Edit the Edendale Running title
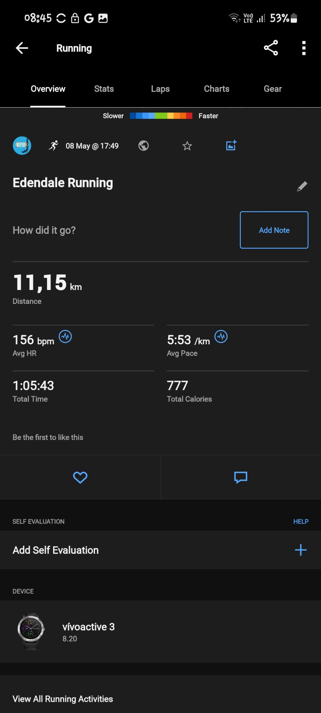321x713 pixels. [x=302, y=186]
